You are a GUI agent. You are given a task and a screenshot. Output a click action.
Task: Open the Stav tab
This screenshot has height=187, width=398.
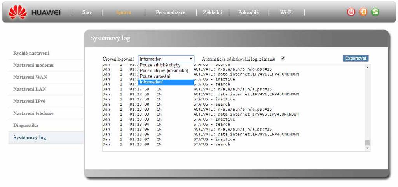coord(87,12)
